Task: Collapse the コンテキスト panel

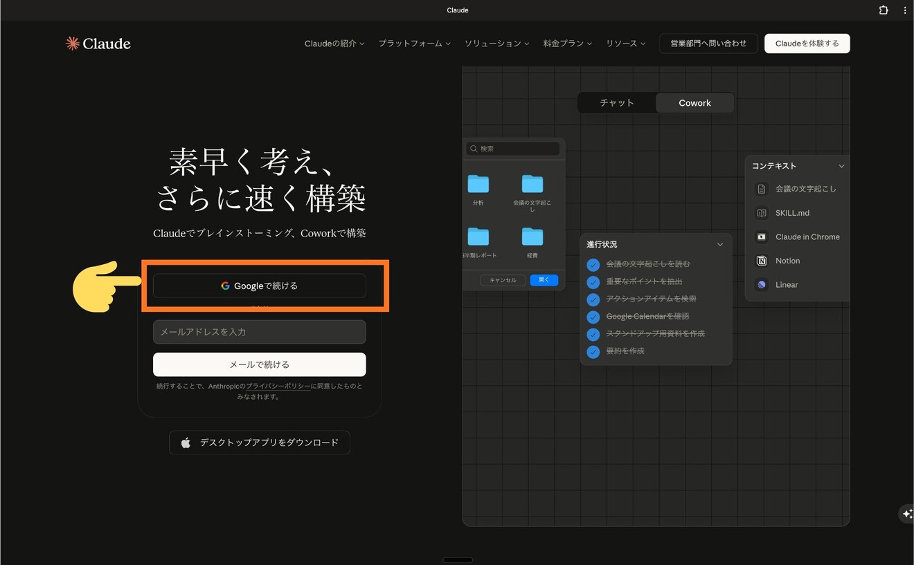Action: (841, 166)
